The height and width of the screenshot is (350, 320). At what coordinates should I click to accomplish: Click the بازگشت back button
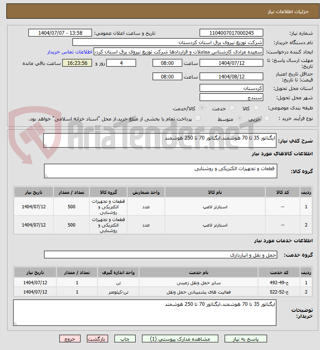coord(97,339)
